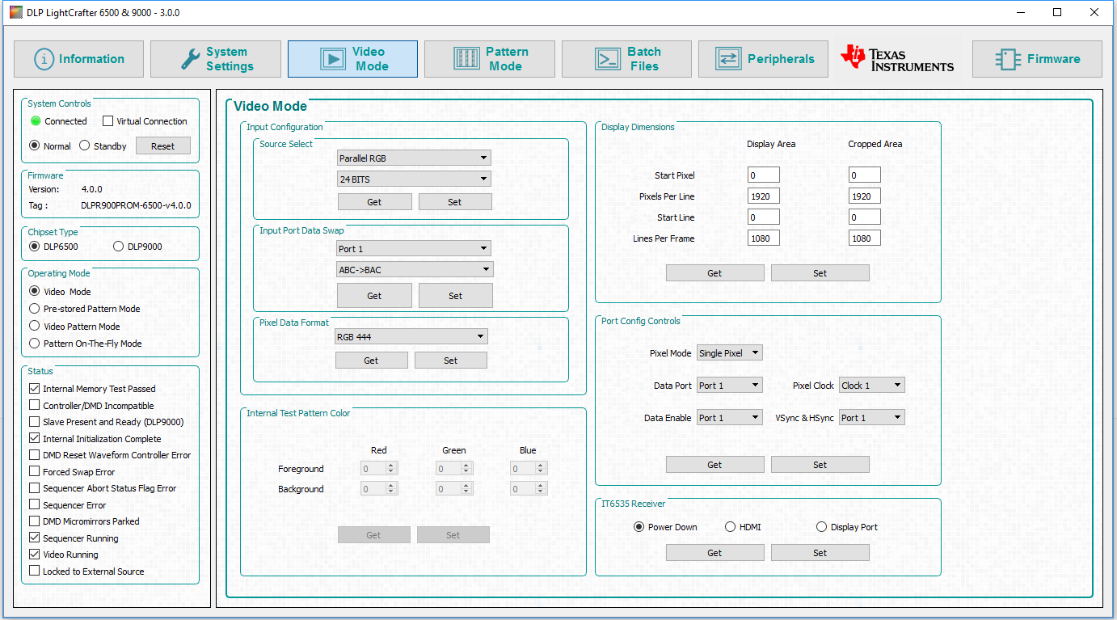This screenshot has width=1117, height=620.
Task: Click Set in Pixel Data Format
Action: [x=451, y=361]
